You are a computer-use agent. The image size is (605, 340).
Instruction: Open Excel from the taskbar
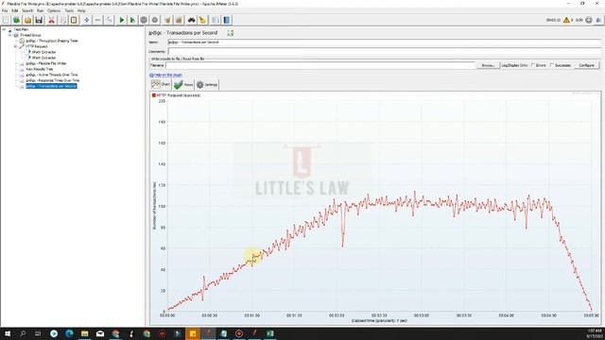click(x=270, y=333)
